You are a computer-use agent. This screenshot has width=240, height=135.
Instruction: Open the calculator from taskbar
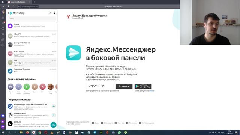tap(76, 132)
